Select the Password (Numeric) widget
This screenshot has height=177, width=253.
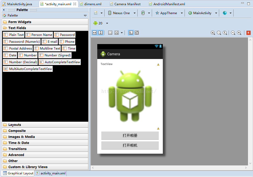(22, 41)
